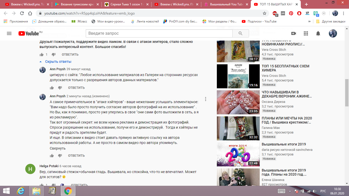Reload the page with the refresh icon
Image resolution: width=349 pixels, height=196 pixels.
point(22,13)
